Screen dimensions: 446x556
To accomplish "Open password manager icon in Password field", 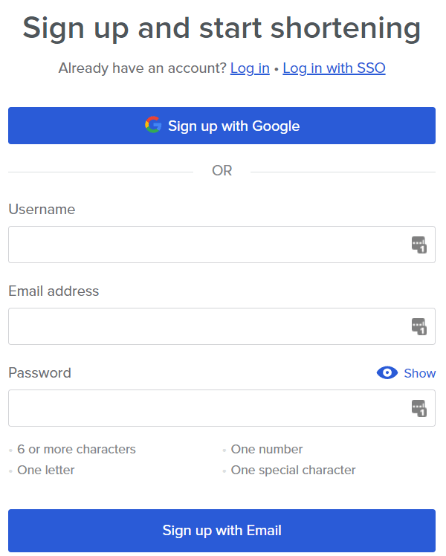I will pos(419,409).
